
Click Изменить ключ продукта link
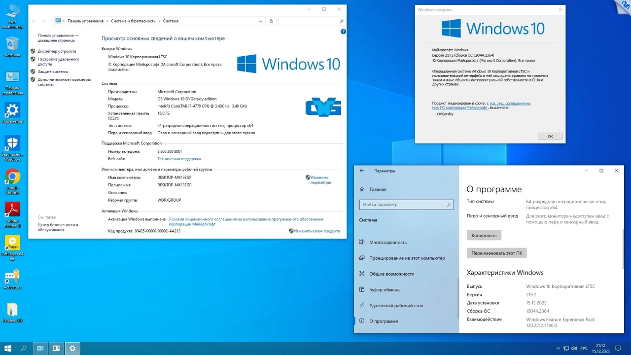316,231
